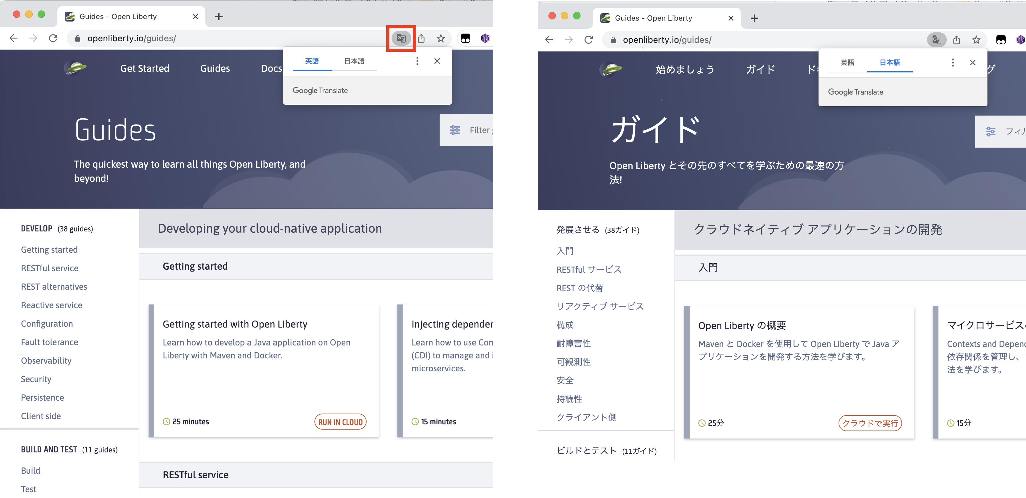The image size is (1026, 498).
Task: Click DEVELOP category heading in left sidebar
Action: point(37,229)
